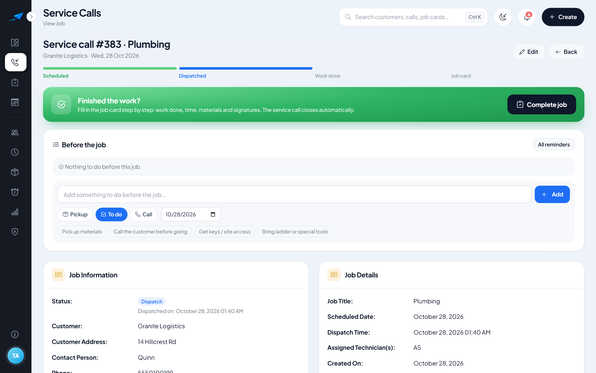The image size is (596, 373).
Task: Open the dashboard layout icon in sidebar
Action: click(x=15, y=42)
